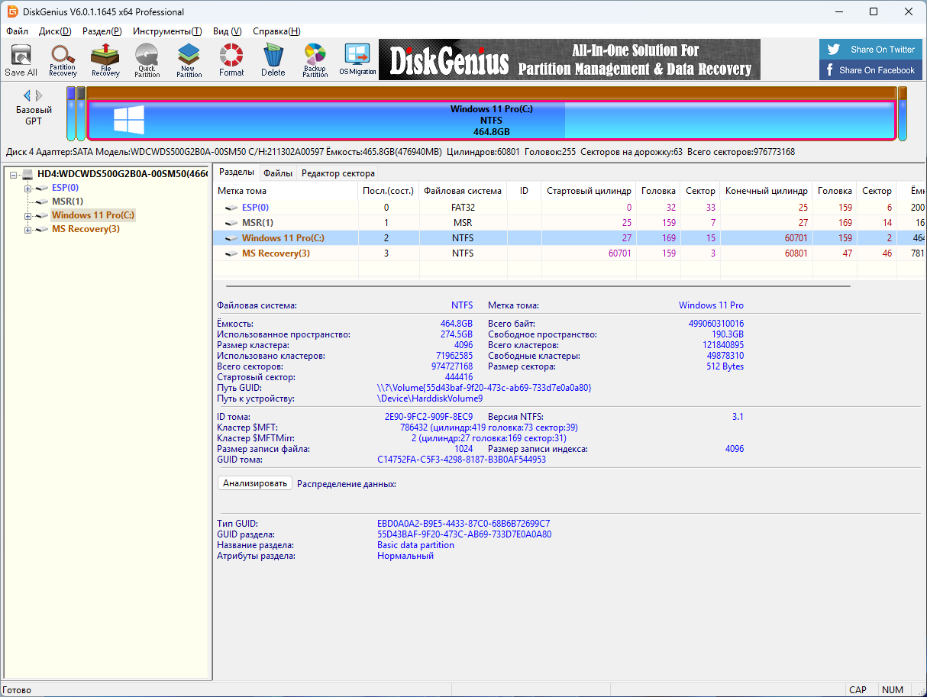Click the Format toolbar icon
927x697 pixels.
(x=231, y=60)
